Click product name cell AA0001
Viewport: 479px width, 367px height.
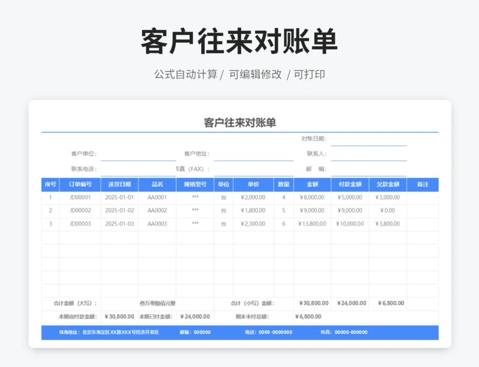coord(157,198)
